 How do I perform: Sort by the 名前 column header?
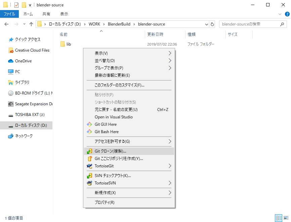click(101, 35)
